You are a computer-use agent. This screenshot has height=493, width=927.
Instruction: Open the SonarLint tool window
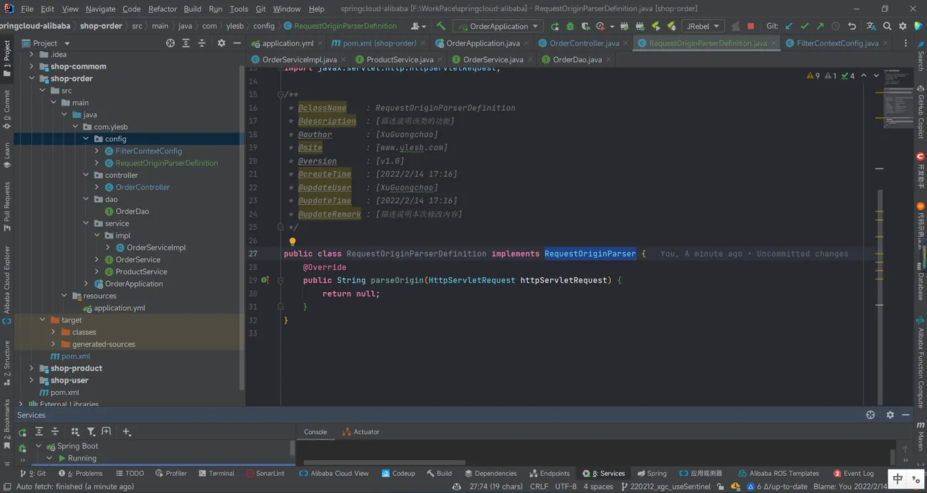(x=265, y=473)
